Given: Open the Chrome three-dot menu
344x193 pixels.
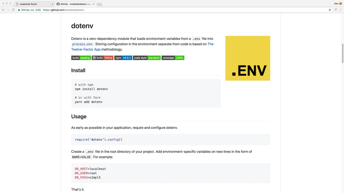Looking at the screenshot, I should pos(341,10).
